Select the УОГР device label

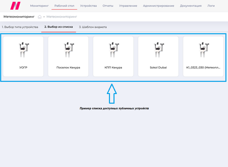point(23,67)
